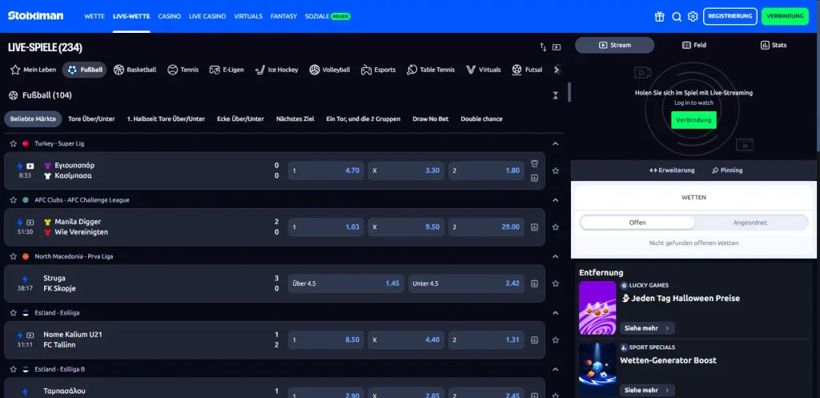This screenshot has height=398, width=820.
Task: Open the CASINO menu item
Action: click(x=170, y=16)
